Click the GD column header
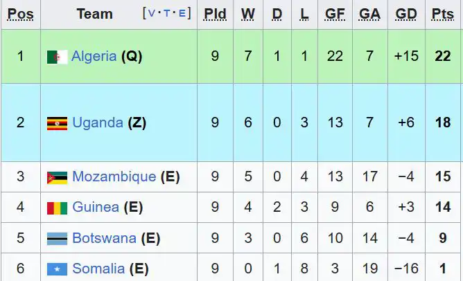The image size is (463, 281). pos(406,14)
